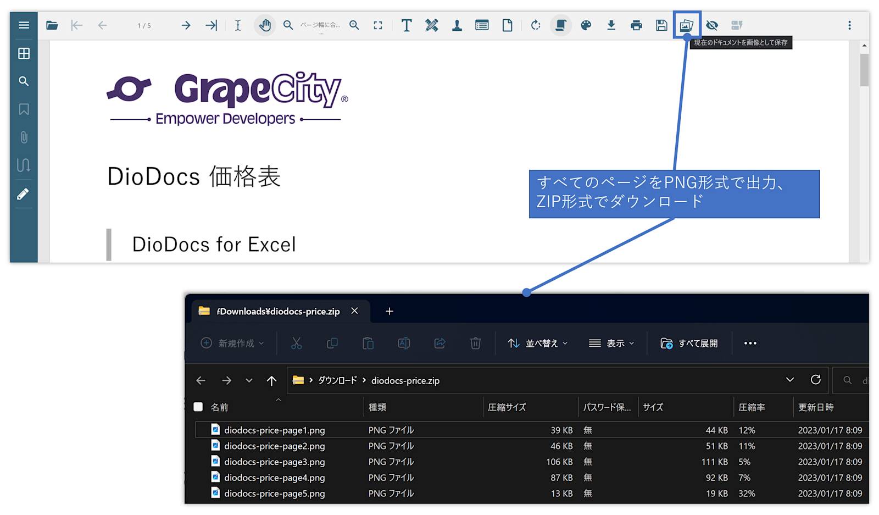This screenshot has height=515, width=879.
Task: Expand the recent locations chevron in Explorer
Action: click(249, 380)
